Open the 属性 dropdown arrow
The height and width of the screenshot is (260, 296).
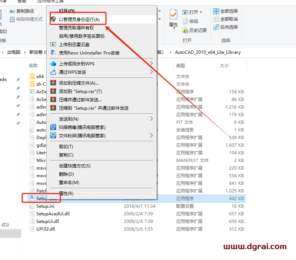pyautogui.click(x=174, y=28)
